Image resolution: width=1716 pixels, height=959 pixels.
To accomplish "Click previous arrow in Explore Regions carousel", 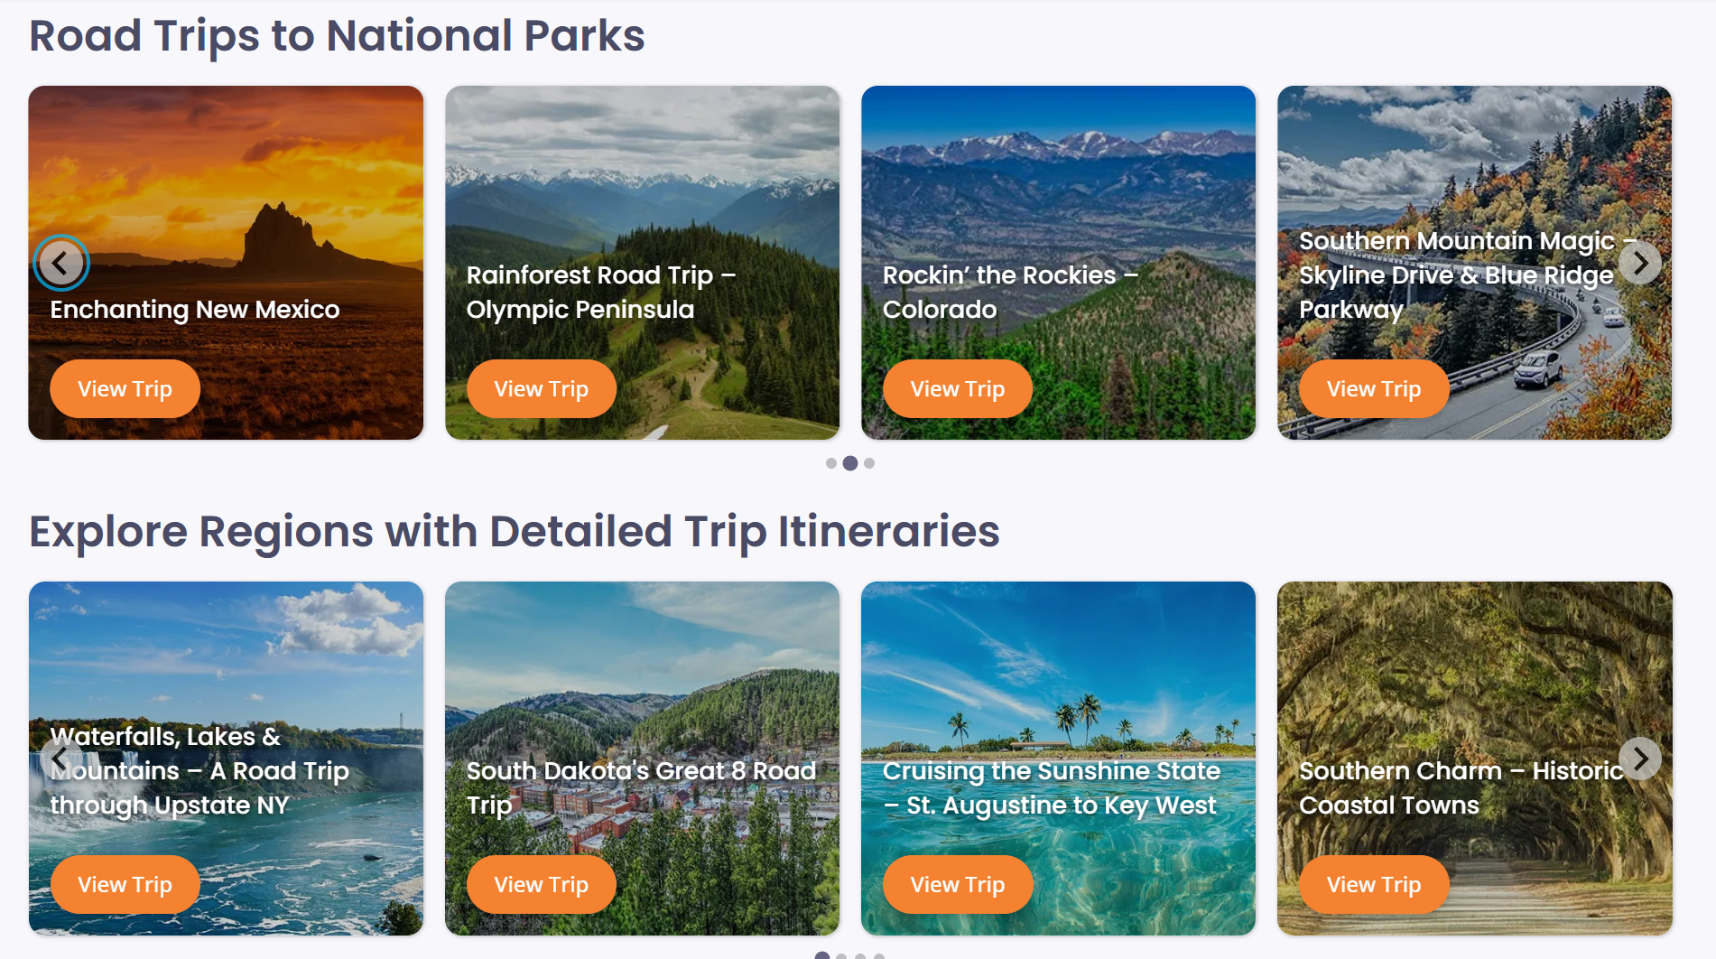I will click(60, 759).
